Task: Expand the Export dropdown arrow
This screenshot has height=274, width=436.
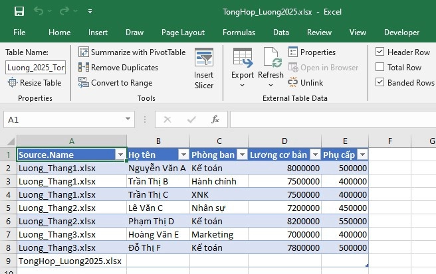Action: (x=242, y=85)
